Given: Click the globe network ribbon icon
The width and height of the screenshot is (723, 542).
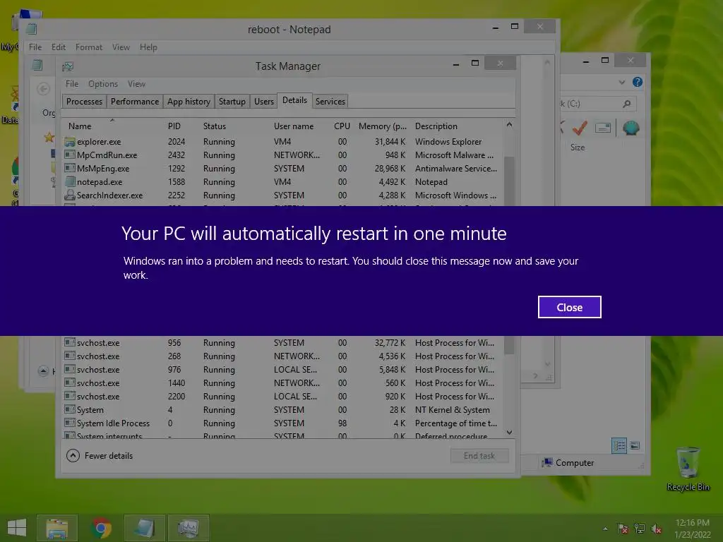Looking at the screenshot, I should pyautogui.click(x=631, y=128).
